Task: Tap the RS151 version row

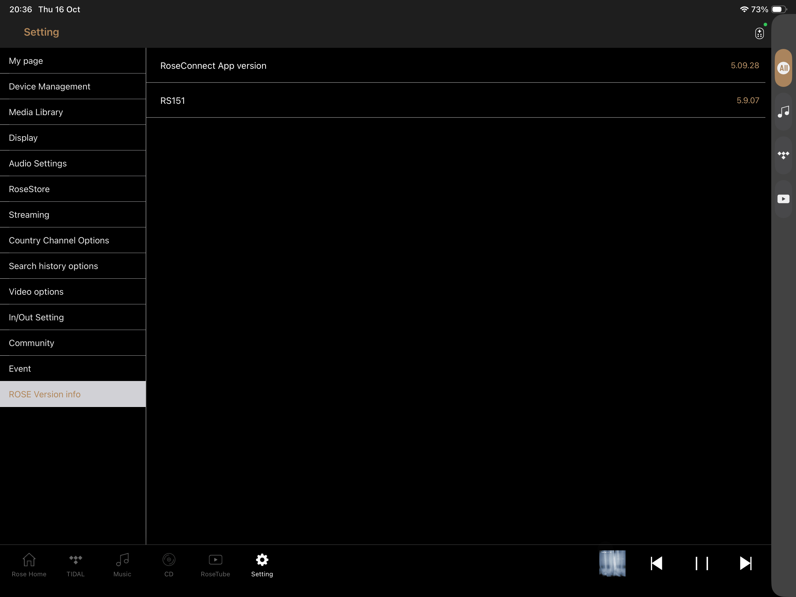Action: pyautogui.click(x=455, y=101)
